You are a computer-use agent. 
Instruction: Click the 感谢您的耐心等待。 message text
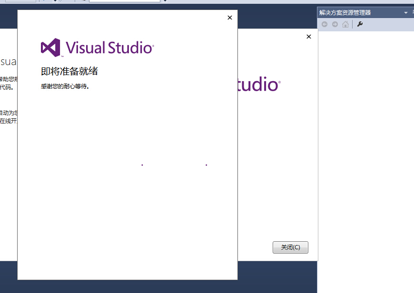coord(65,86)
